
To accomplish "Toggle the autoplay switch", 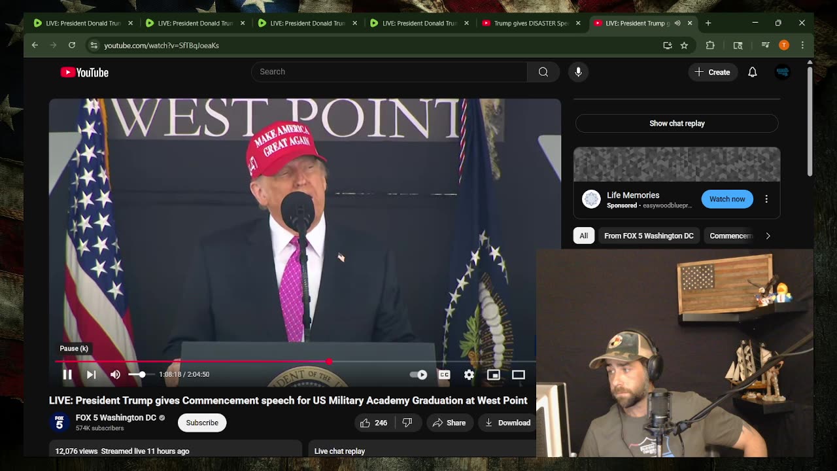I will pyautogui.click(x=418, y=375).
